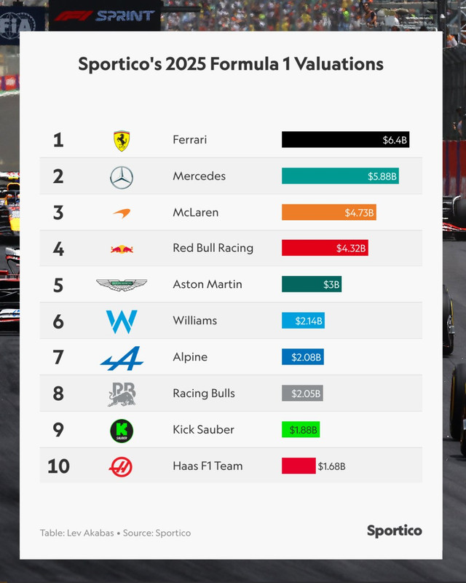Click the Mercedes three-pointed star logo
Viewport: 466px width, 583px height.
coord(122,177)
